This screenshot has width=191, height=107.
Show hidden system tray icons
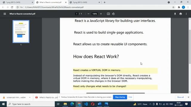click(150, 104)
